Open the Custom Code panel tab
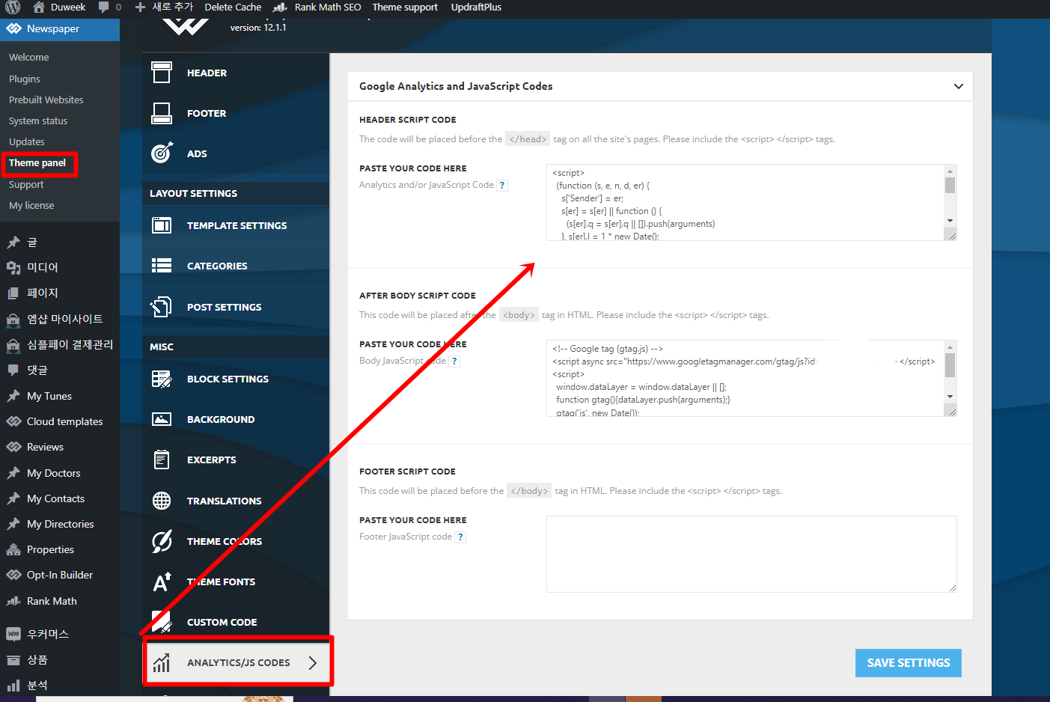The width and height of the screenshot is (1050, 702). tap(236, 622)
